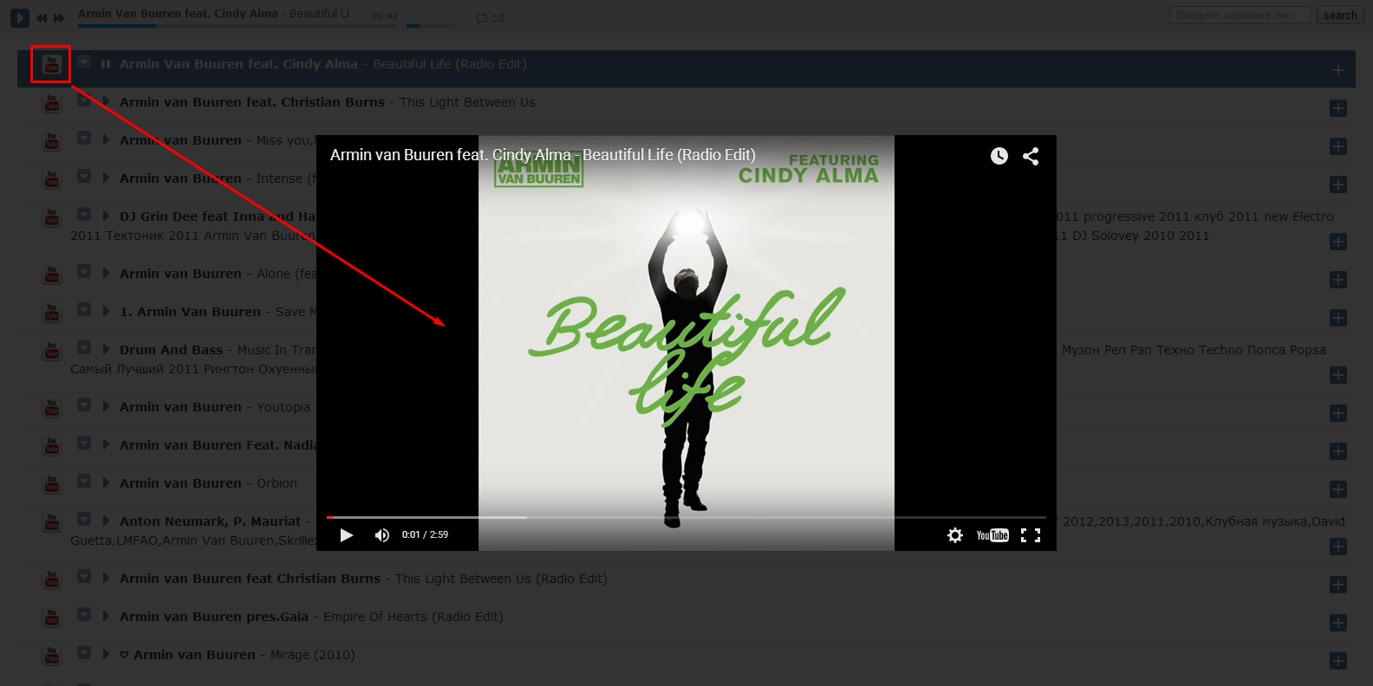Click the 0:01 / 2:59 video time display

425,535
